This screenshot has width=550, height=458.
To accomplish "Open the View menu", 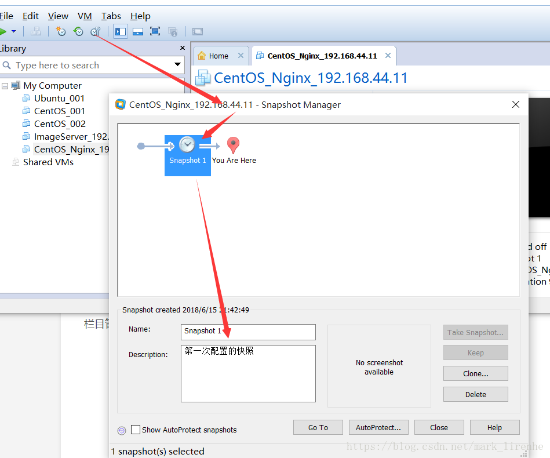I will pyautogui.click(x=58, y=16).
